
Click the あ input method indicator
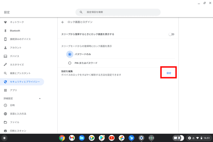[x=194, y=138]
